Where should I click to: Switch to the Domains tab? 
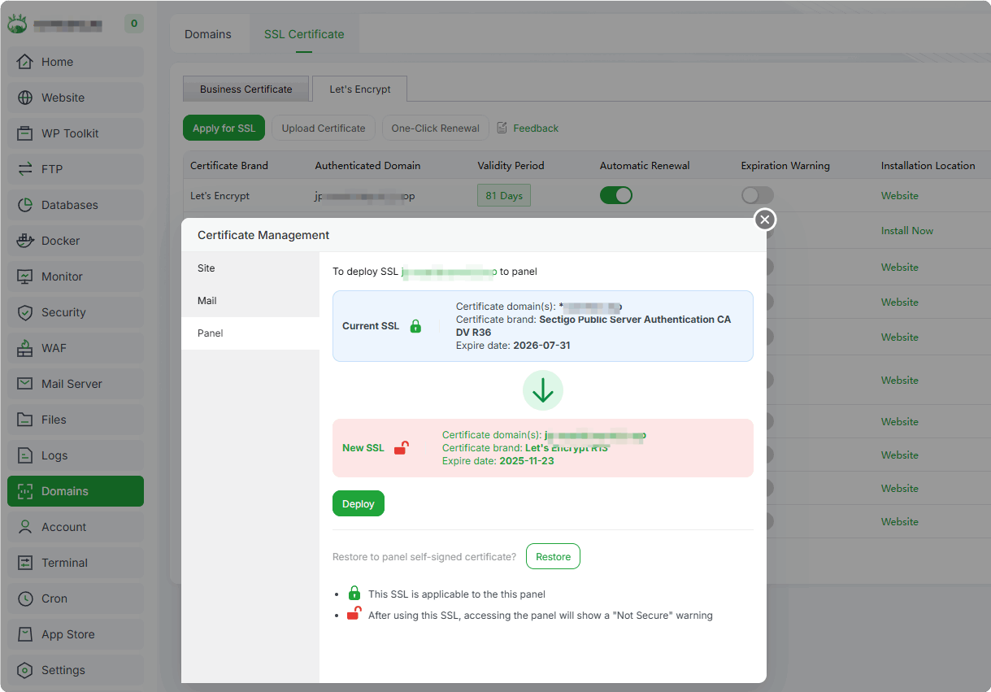click(x=208, y=34)
